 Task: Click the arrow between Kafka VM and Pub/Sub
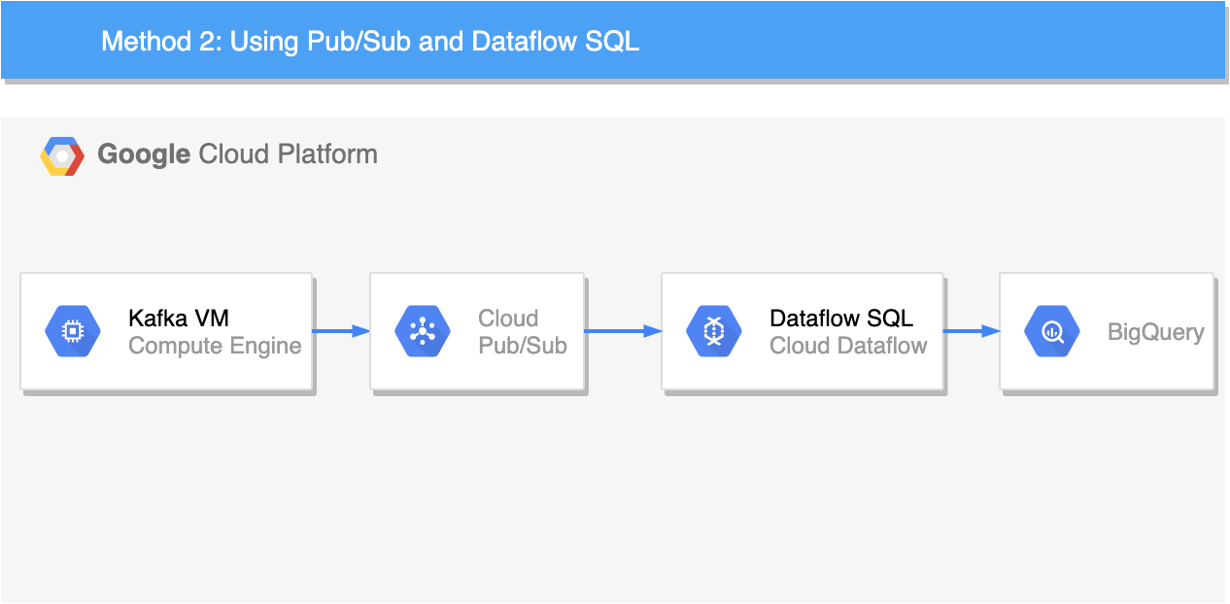click(342, 331)
